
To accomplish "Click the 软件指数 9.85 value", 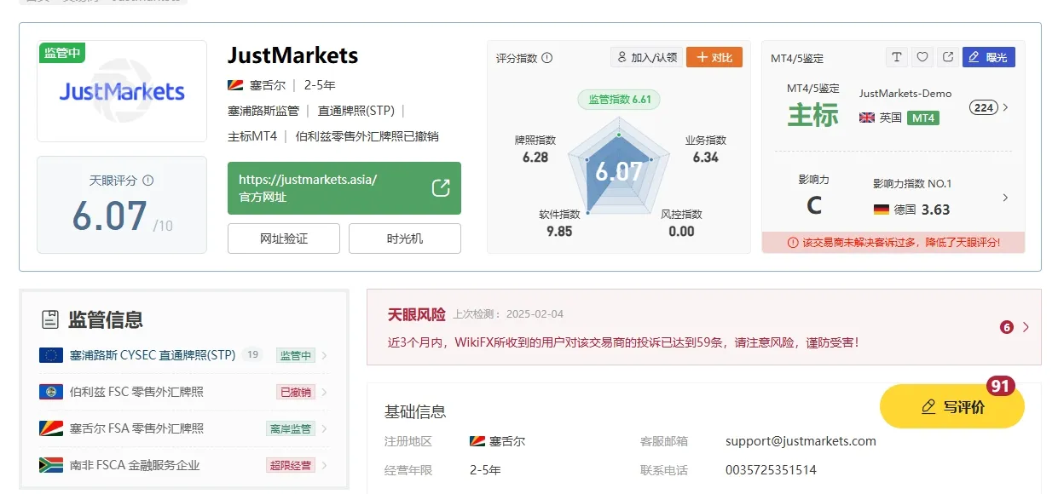I will (559, 231).
